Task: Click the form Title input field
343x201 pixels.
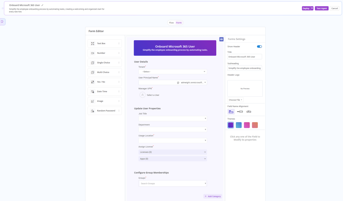Action: pyautogui.click(x=244, y=57)
